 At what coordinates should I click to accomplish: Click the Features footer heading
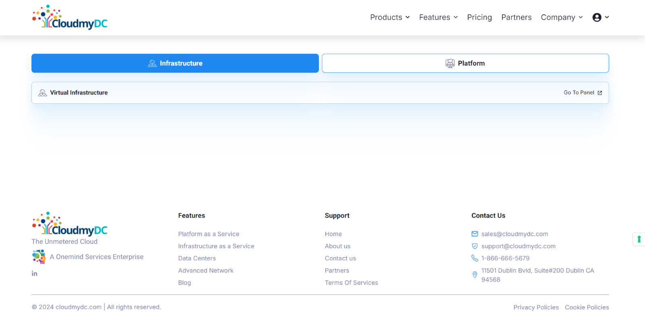tap(191, 216)
